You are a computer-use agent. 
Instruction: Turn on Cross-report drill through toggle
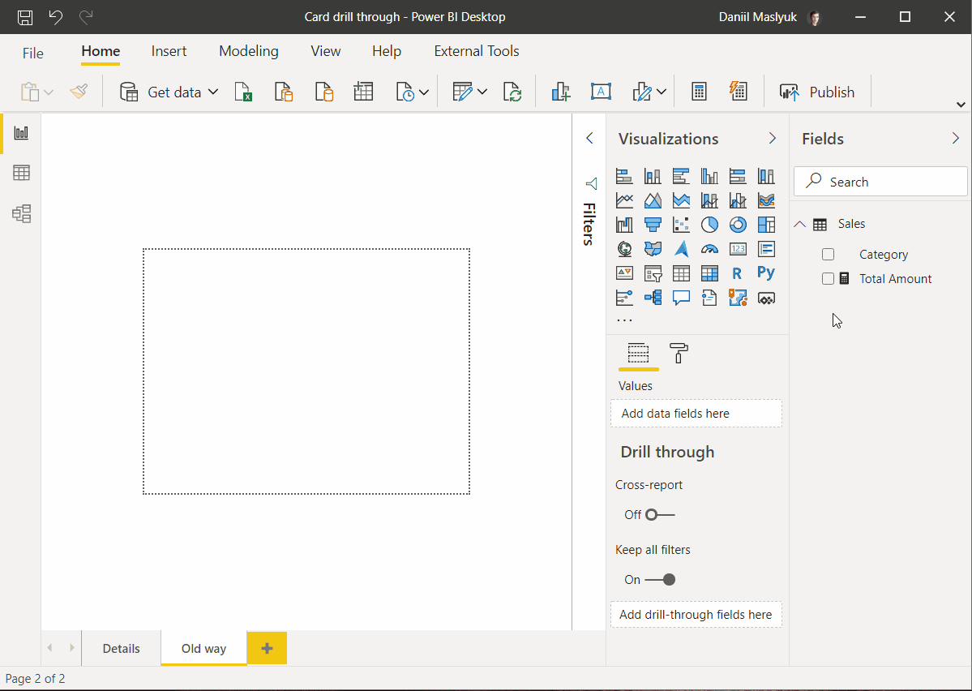(x=660, y=515)
